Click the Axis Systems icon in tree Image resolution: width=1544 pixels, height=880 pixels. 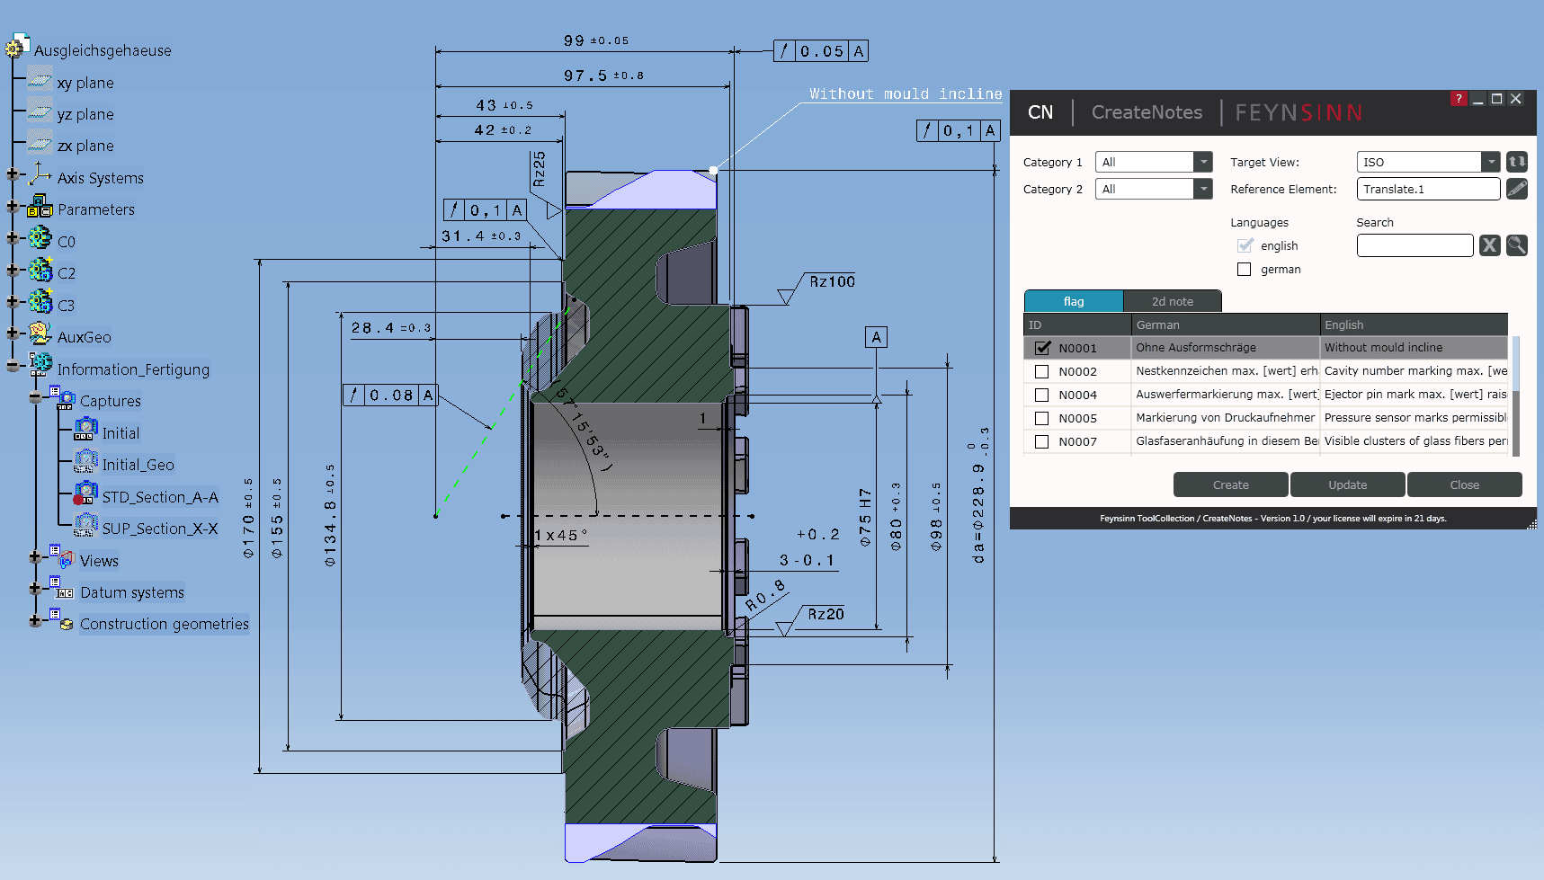(40, 176)
